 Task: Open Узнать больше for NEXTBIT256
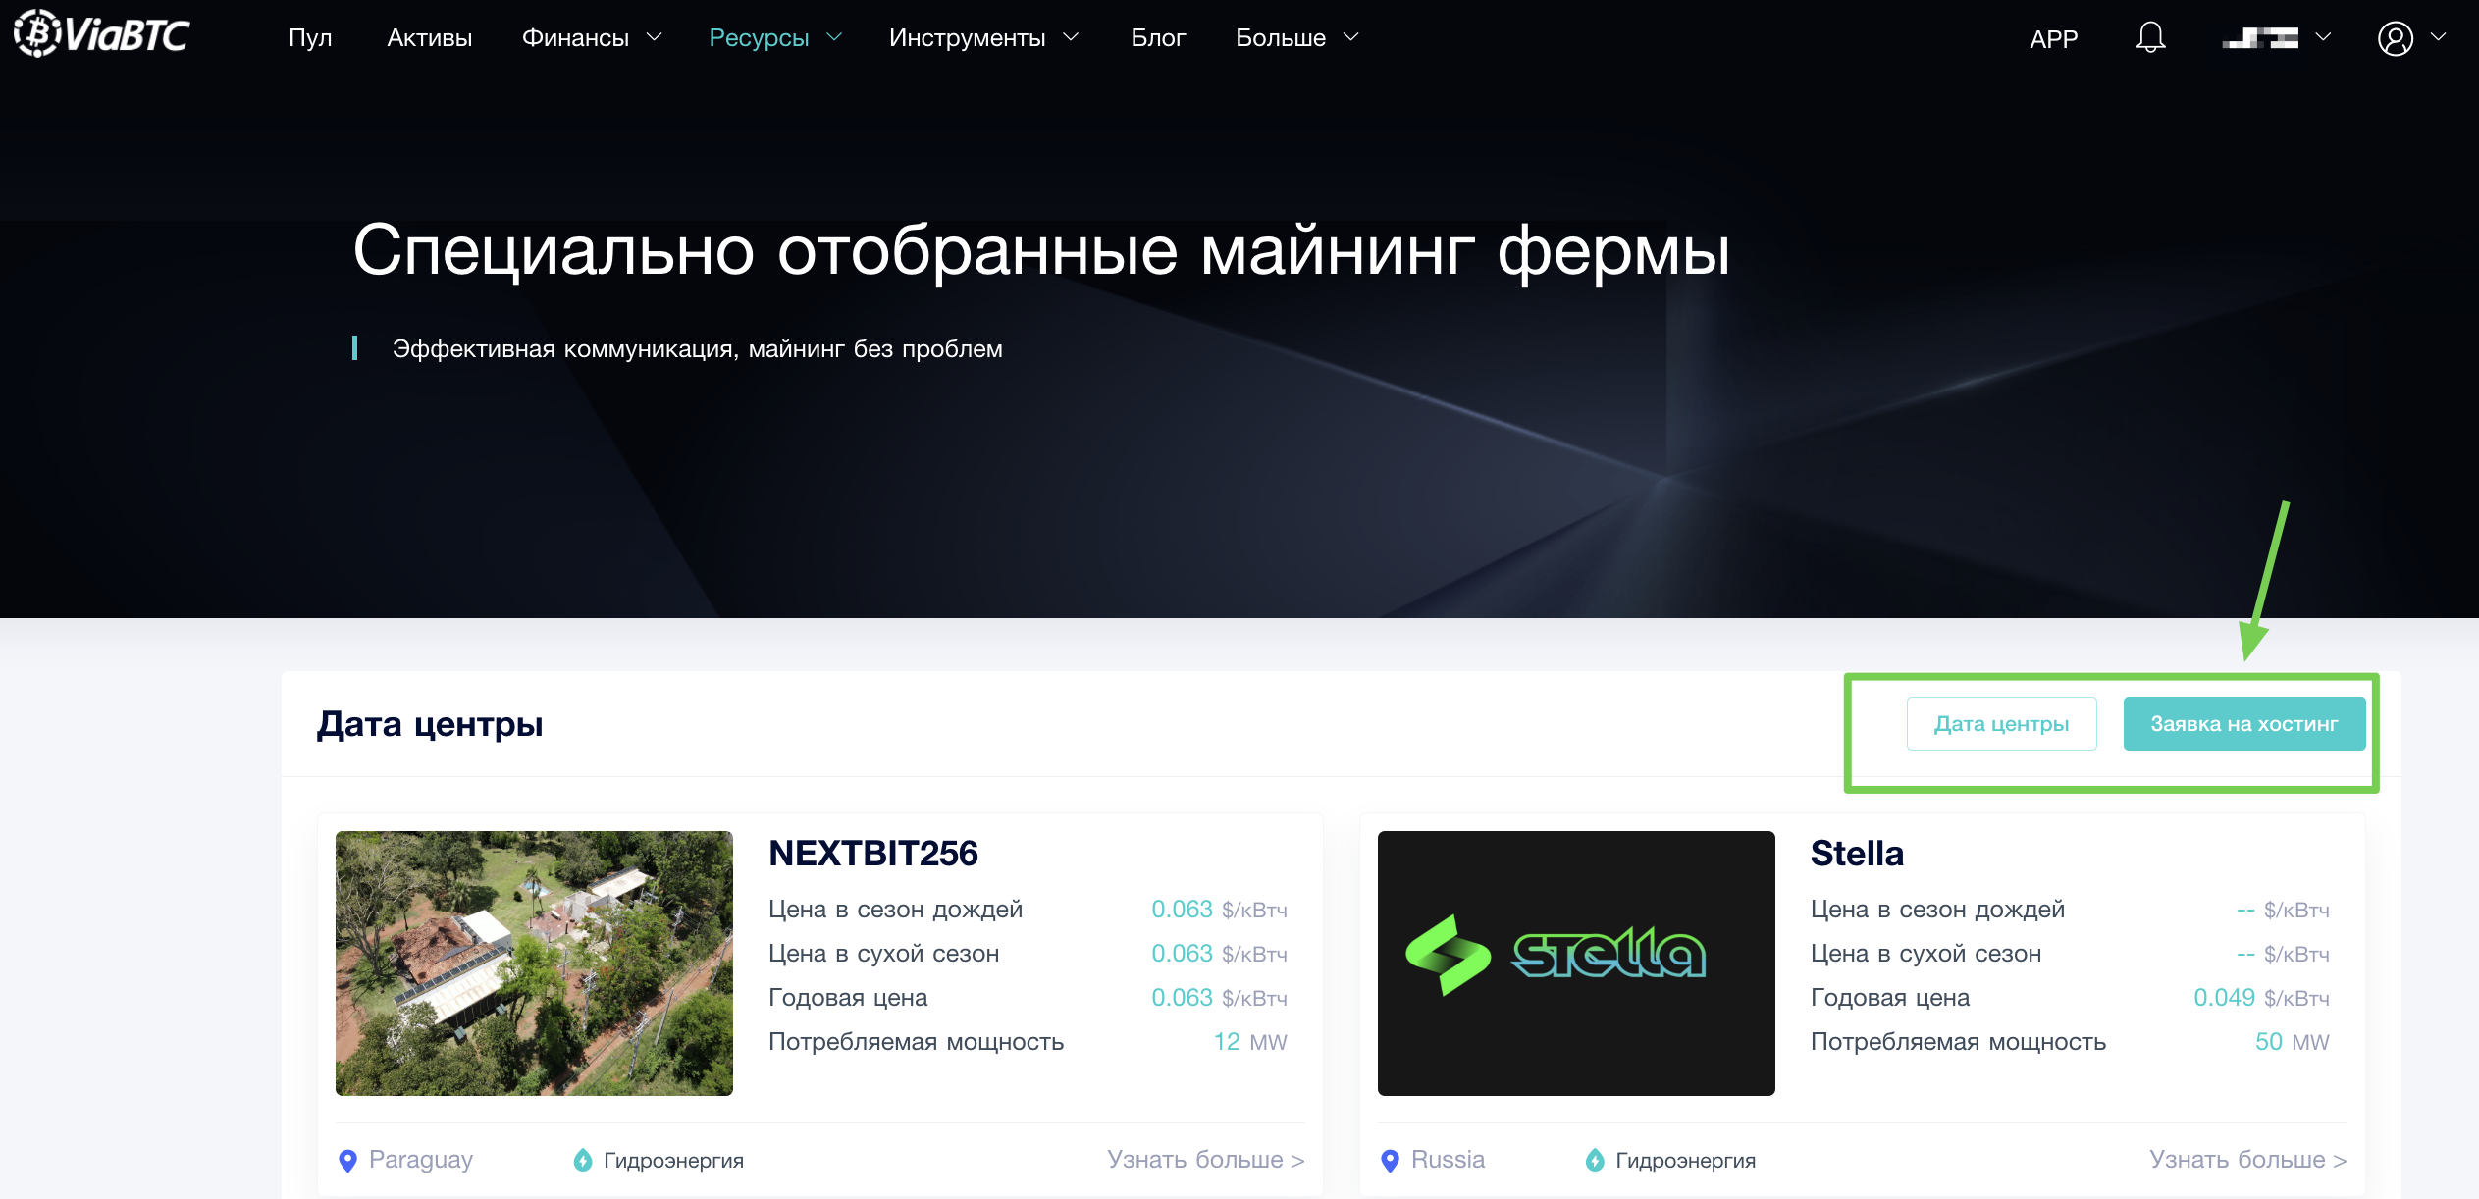point(1206,1160)
